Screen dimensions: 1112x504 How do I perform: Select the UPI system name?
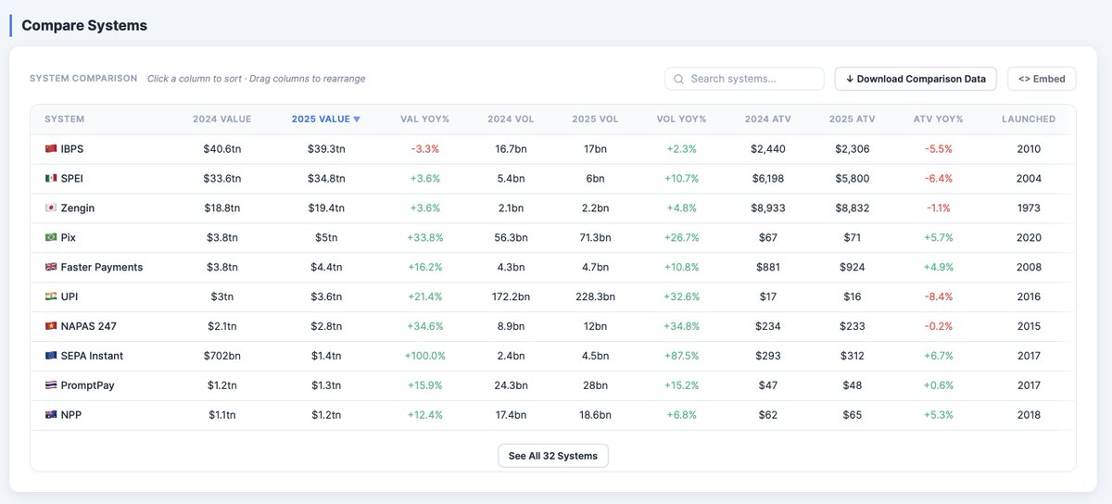coord(69,297)
